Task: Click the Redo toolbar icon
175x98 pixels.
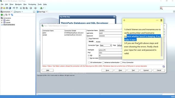Action: pyautogui.click(x=17, y=8)
